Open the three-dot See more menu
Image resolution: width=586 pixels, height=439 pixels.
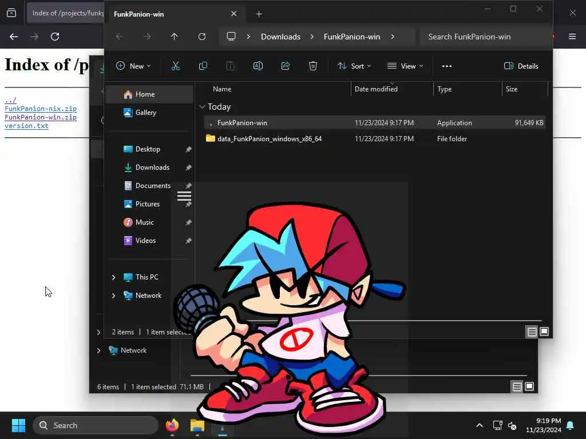click(x=446, y=66)
